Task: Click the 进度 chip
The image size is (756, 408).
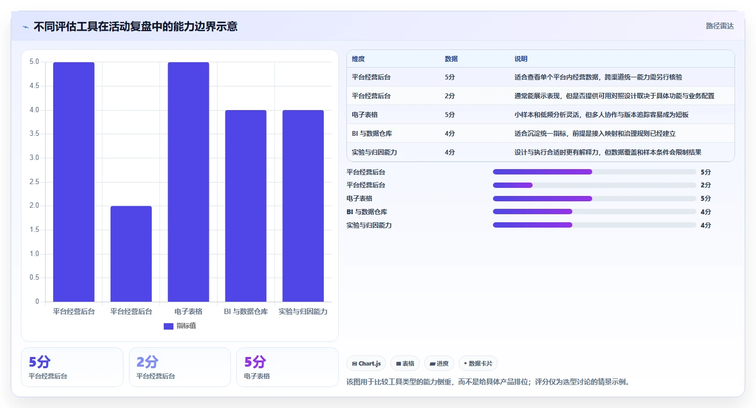Action: pyautogui.click(x=439, y=363)
